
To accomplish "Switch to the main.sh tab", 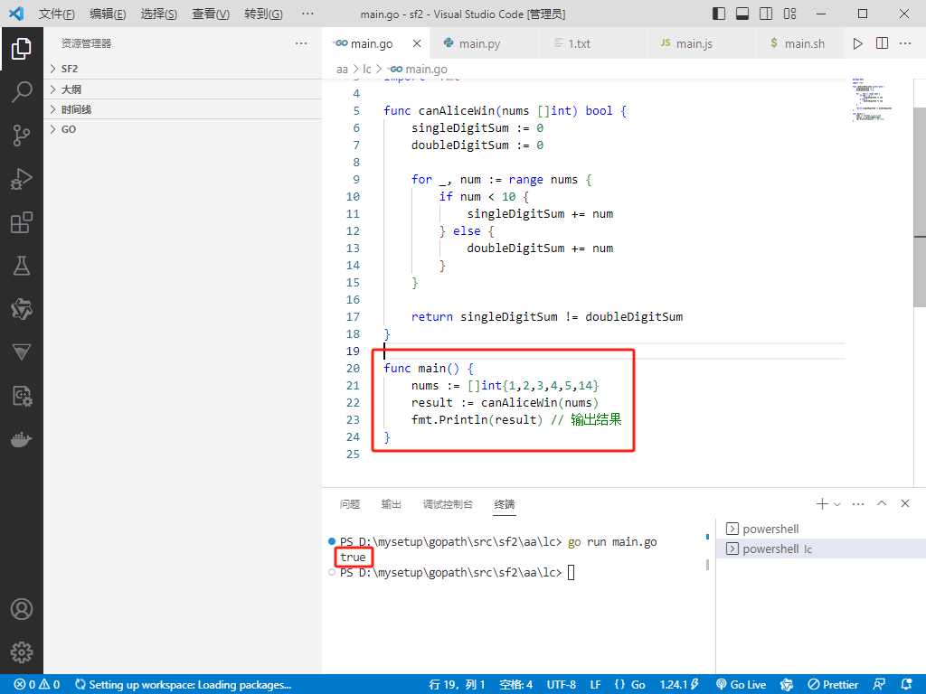I will click(799, 43).
